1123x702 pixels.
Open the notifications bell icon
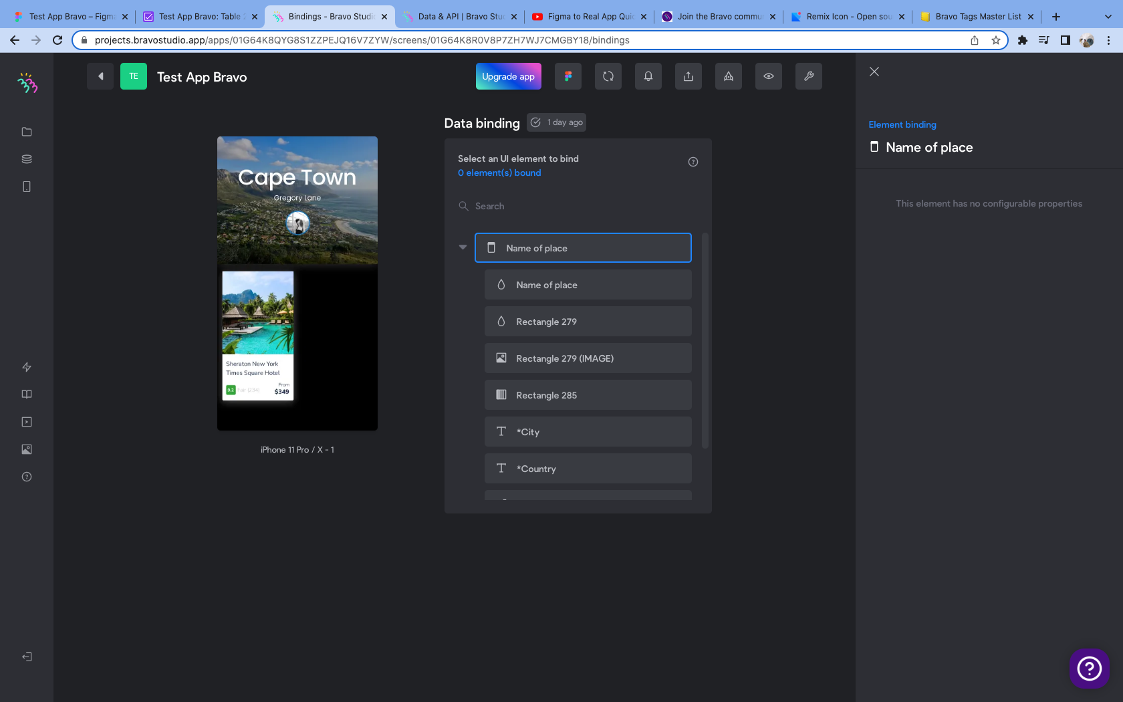point(648,76)
